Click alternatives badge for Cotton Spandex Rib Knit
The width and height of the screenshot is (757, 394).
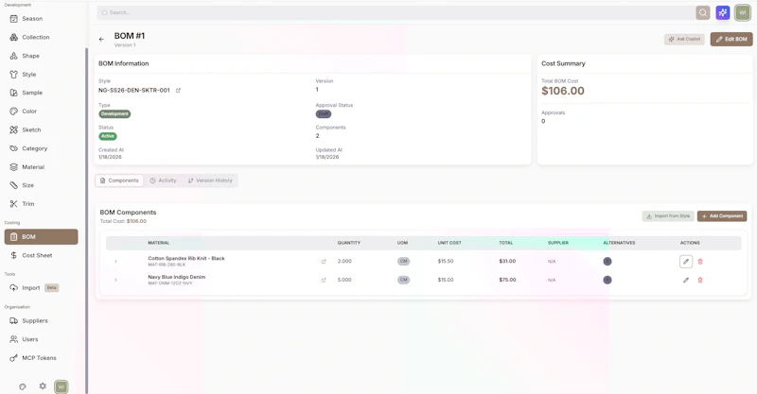click(x=607, y=262)
